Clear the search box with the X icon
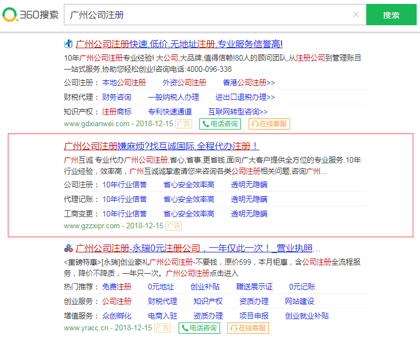The height and width of the screenshot is (341, 420). tap(356, 15)
